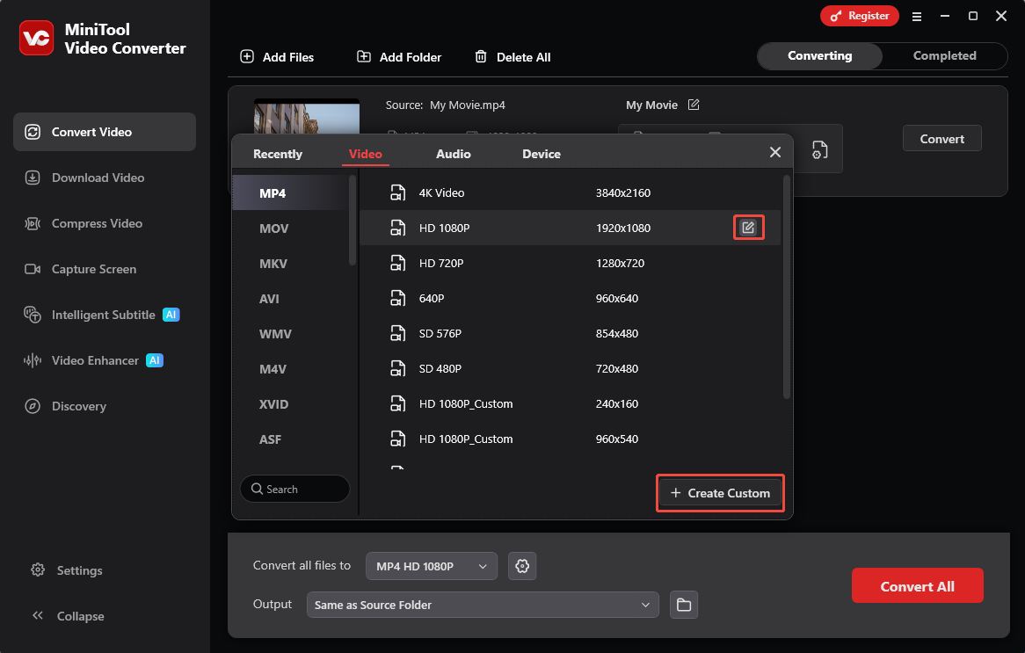Expand the MP4 HD 1080P dropdown
Screen dimensions: 1025x653
coord(432,566)
